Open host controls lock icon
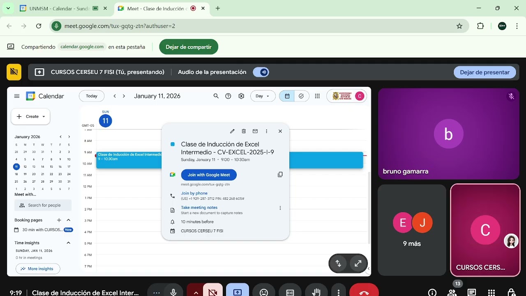This screenshot has width=526, height=296. (x=511, y=293)
